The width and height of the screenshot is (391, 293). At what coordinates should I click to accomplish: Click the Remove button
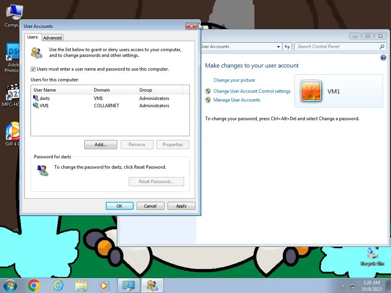[137, 145]
